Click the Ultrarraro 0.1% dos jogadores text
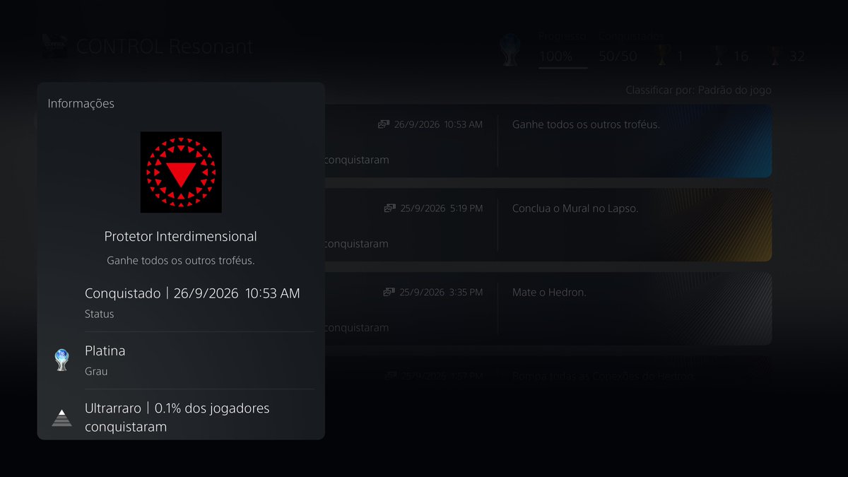 coord(177,418)
